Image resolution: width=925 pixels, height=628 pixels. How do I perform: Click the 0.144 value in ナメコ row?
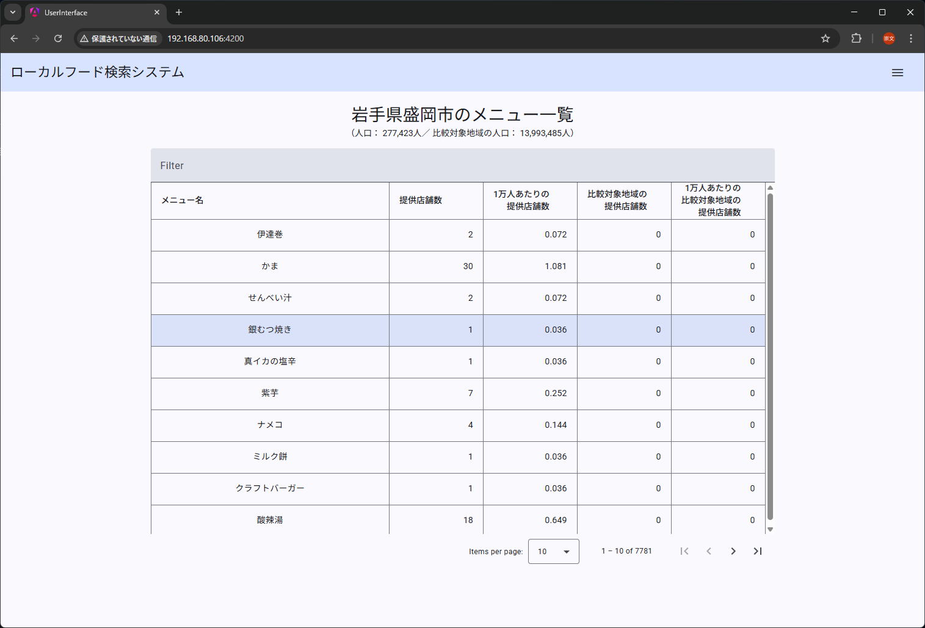pyautogui.click(x=556, y=425)
